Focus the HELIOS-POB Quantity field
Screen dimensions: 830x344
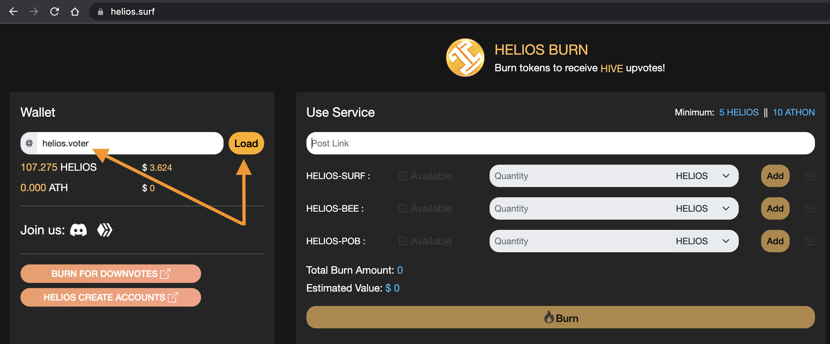580,241
